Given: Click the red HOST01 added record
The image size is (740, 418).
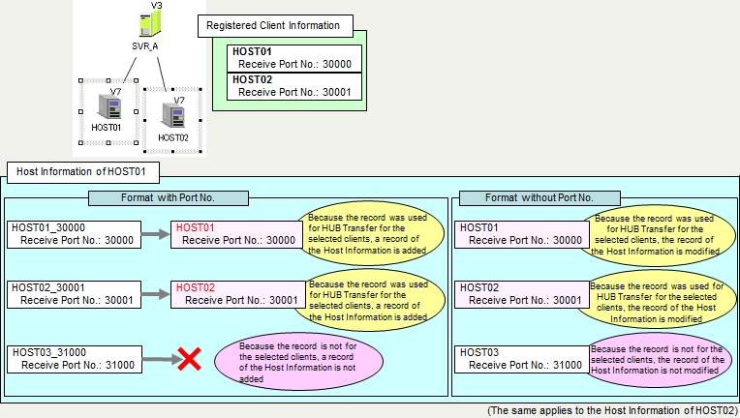Looking at the screenshot, I should (237, 234).
